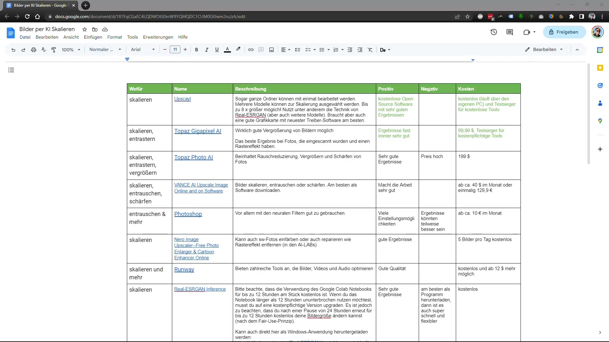Open the Einfügen menu
The height and width of the screenshot is (342, 609).
point(93,37)
